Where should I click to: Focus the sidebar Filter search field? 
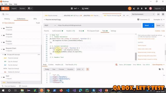21,14
